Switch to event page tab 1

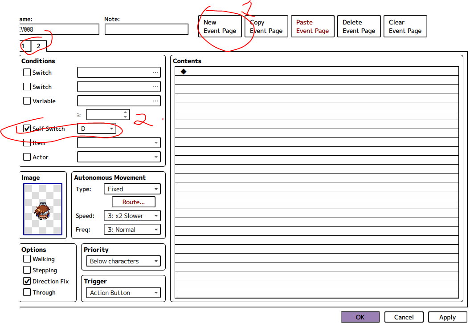coord(23,46)
